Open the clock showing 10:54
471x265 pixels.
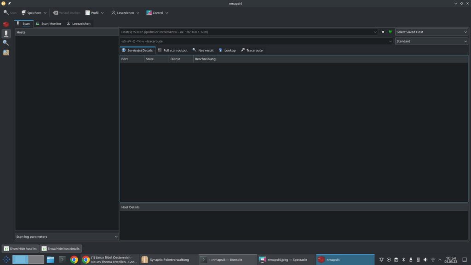451,259
